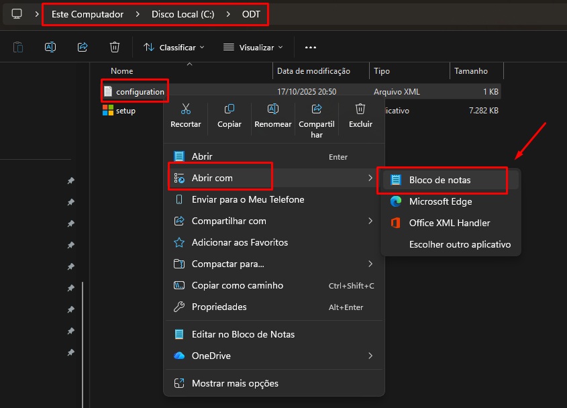Click the Compartilhar icon in context menu
Screen dimensions: 567x408
point(317,109)
